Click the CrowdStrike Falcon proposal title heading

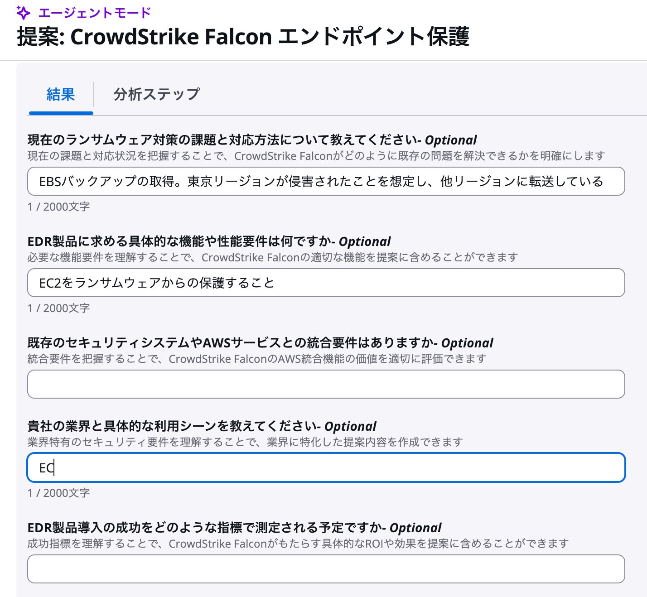click(x=243, y=37)
